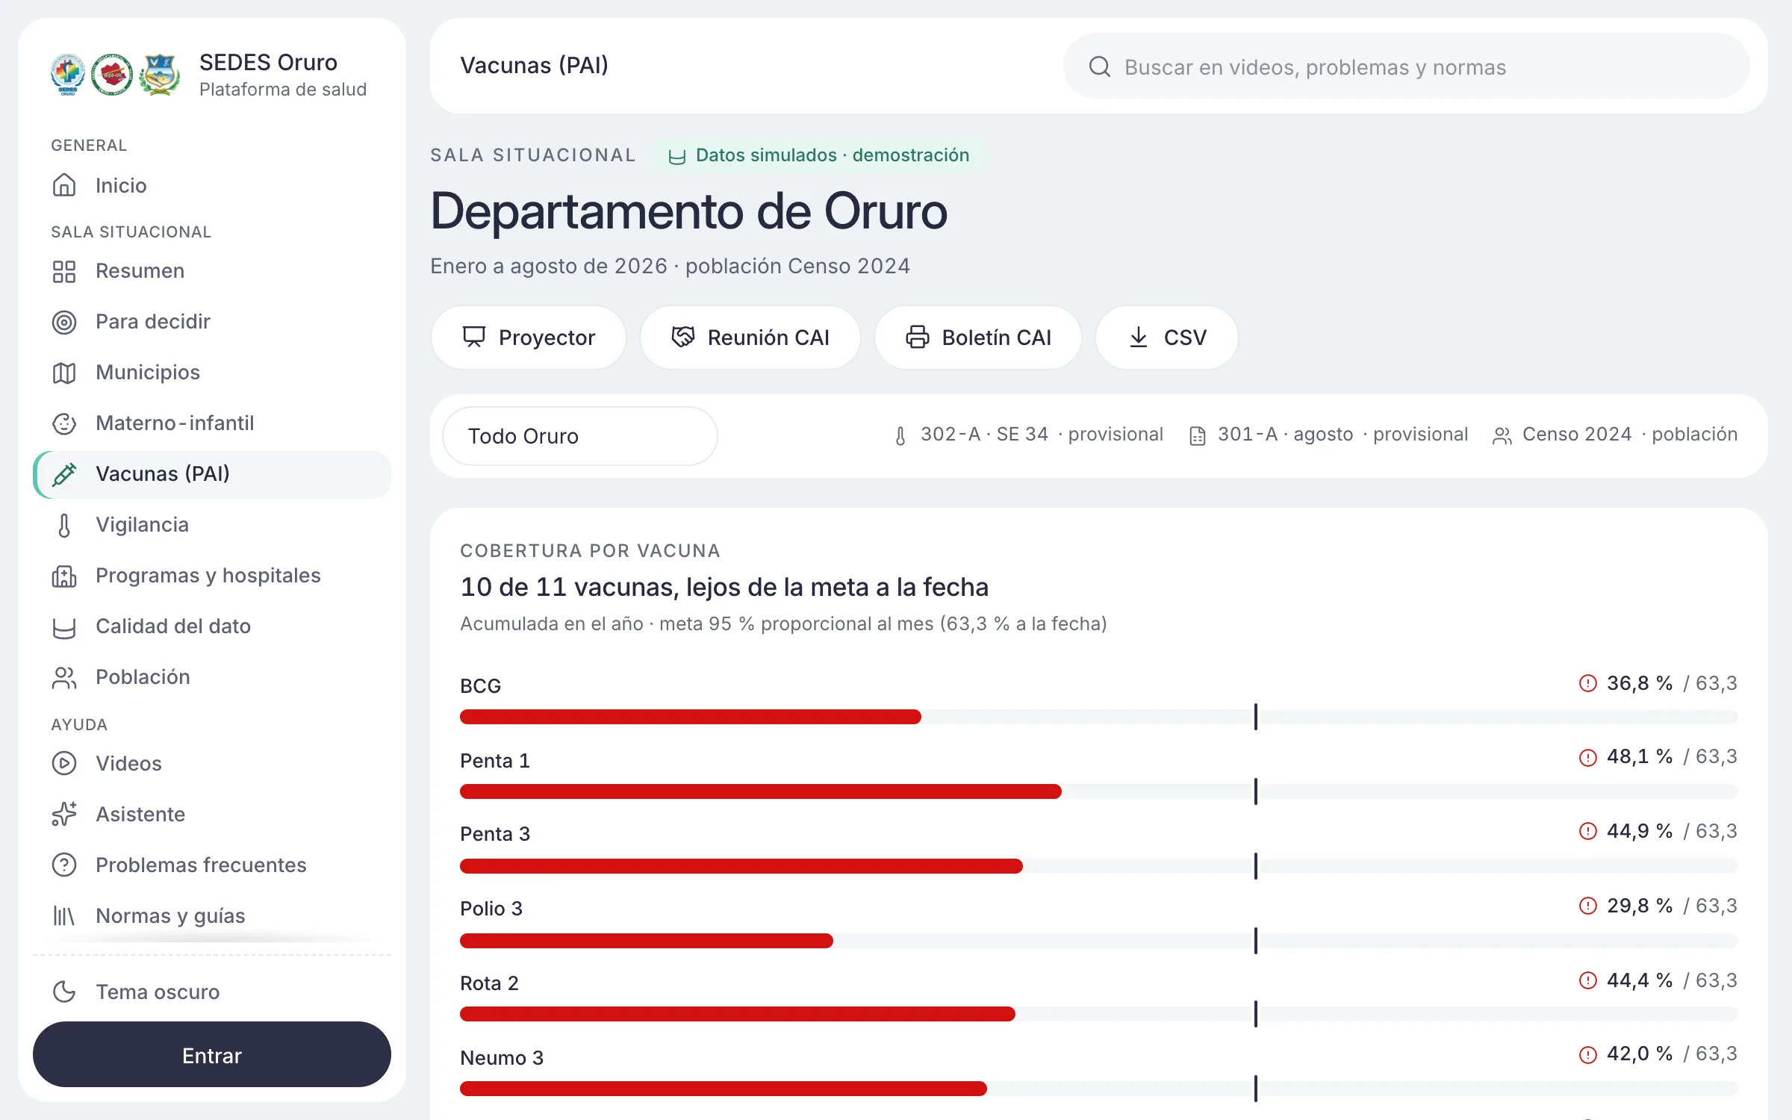Click the 301-A agosto provisional label
The width and height of the screenshot is (1792, 1120).
(x=1328, y=435)
